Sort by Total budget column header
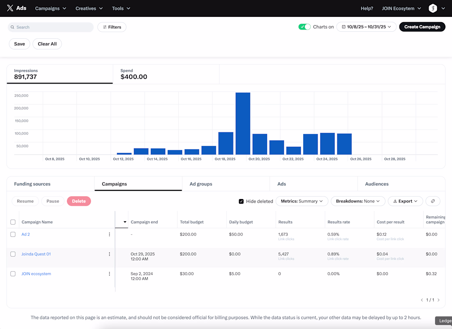The height and width of the screenshot is (329, 452). point(192,222)
